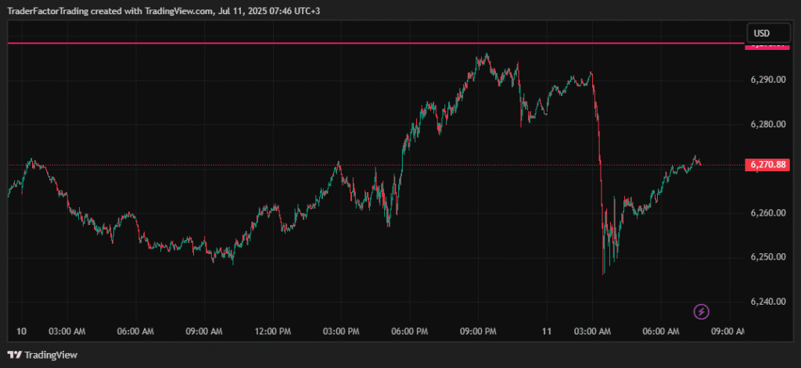Click the 6,290.00 price axis label

click(768, 80)
